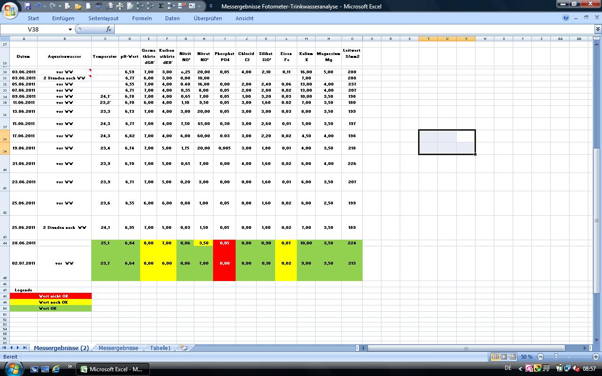Open the Formeln ribbon tab
This screenshot has width=602, height=376.
pos(142,18)
